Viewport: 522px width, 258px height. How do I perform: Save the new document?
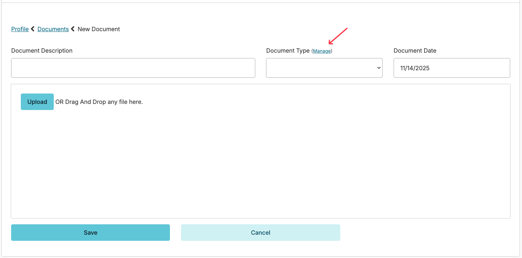coord(90,233)
